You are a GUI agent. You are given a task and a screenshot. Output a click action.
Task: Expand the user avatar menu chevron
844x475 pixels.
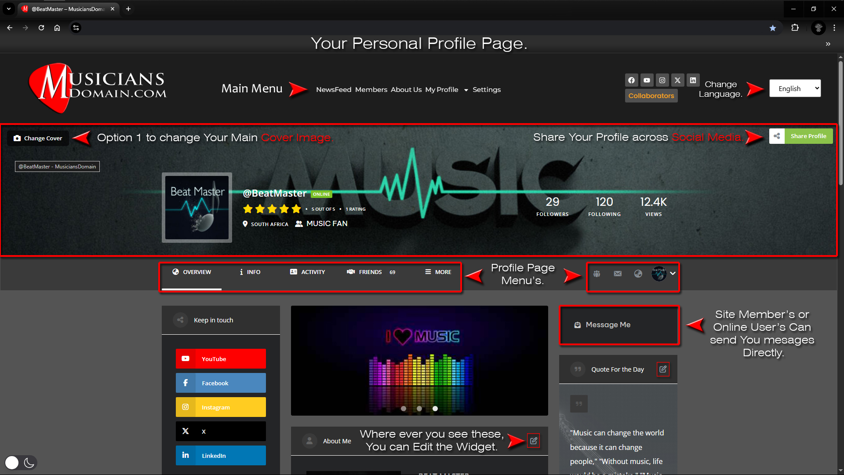(x=673, y=274)
